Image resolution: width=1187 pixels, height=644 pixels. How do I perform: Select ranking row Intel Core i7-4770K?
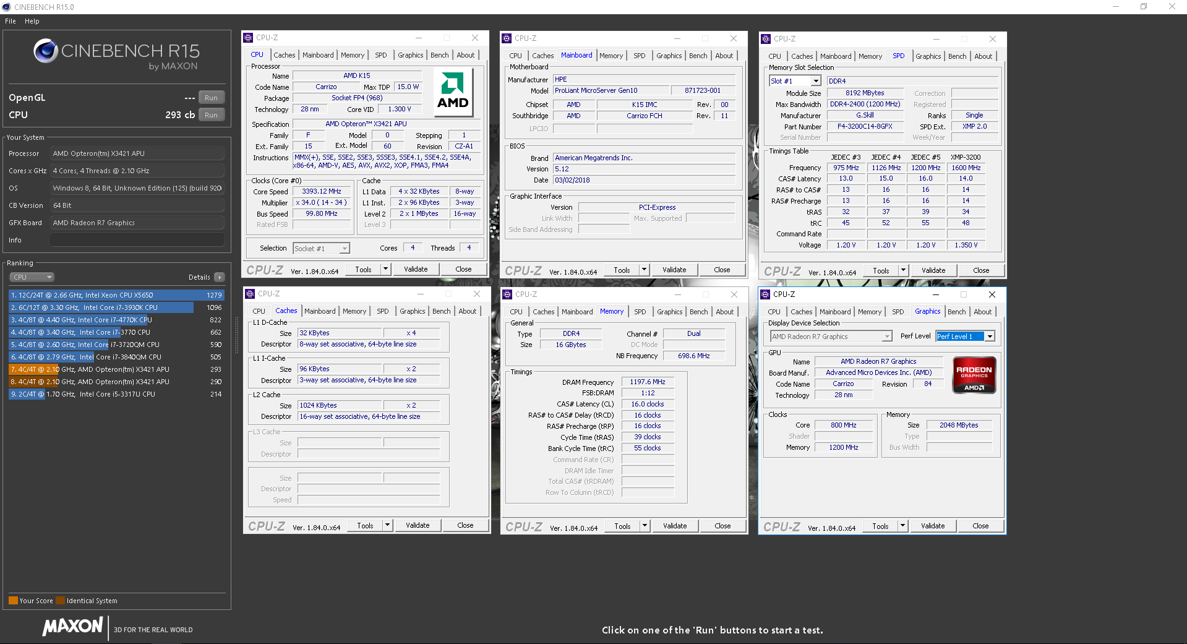[116, 320]
